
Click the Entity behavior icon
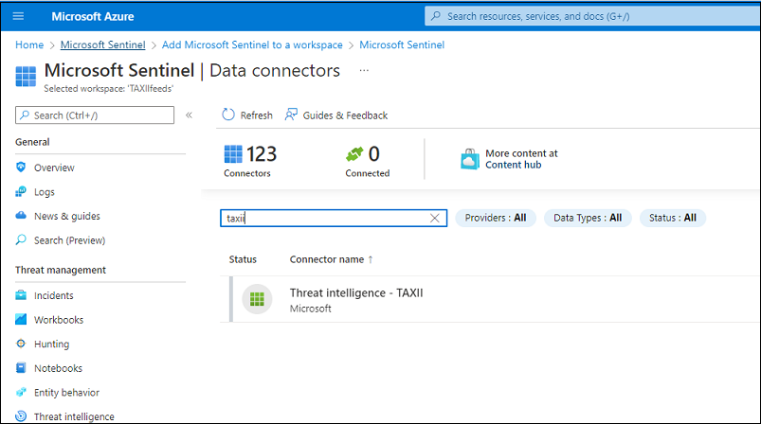click(x=21, y=392)
